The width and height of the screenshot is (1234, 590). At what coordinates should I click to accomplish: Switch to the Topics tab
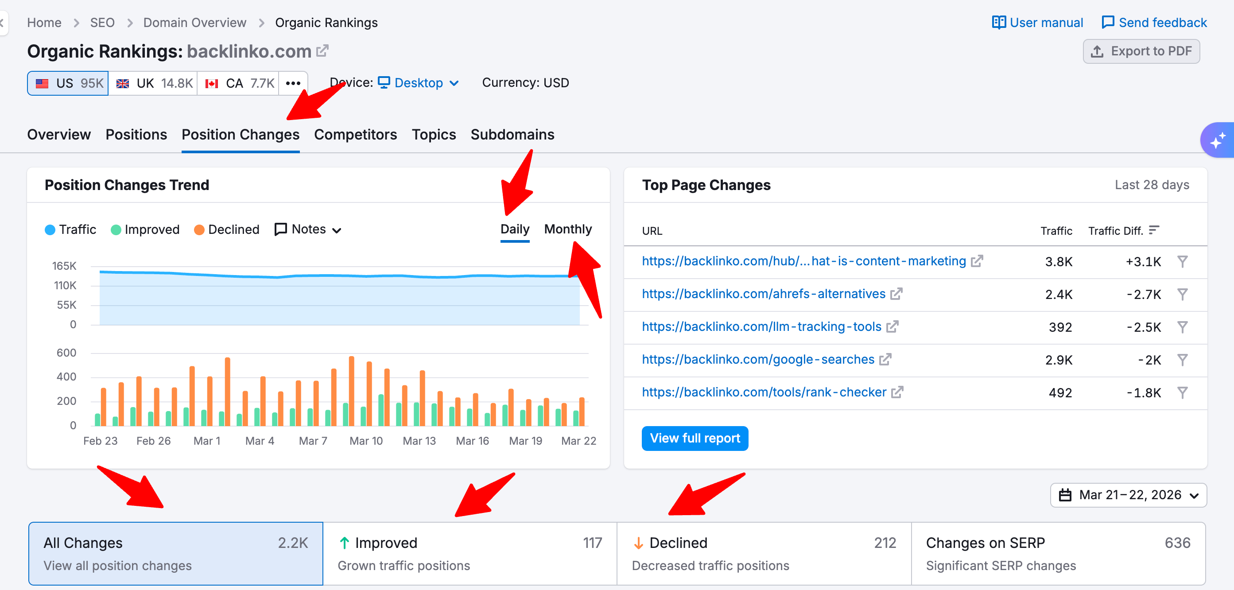[434, 135]
